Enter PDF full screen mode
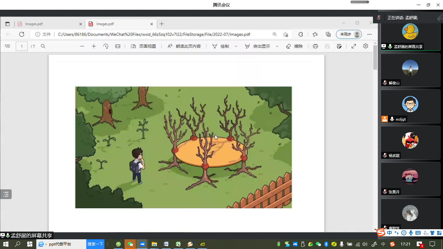The image size is (443, 249). [x=354, y=46]
